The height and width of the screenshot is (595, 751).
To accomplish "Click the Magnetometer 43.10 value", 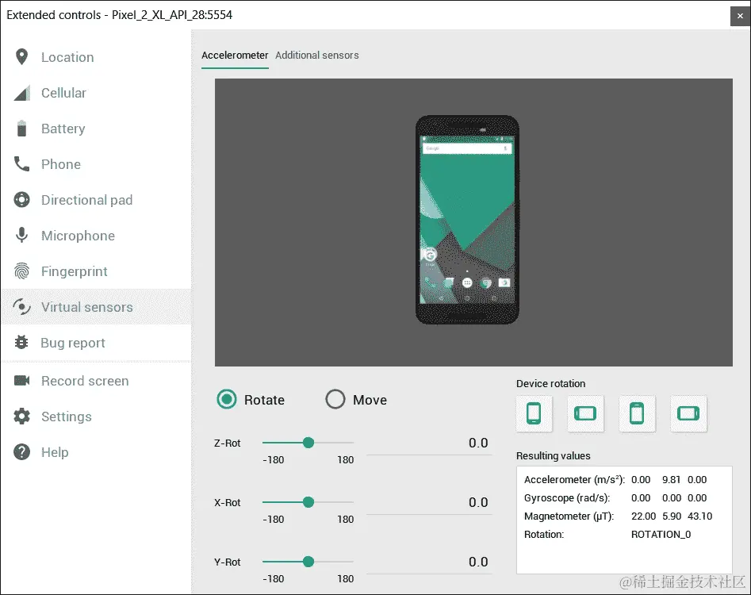I will tap(699, 516).
